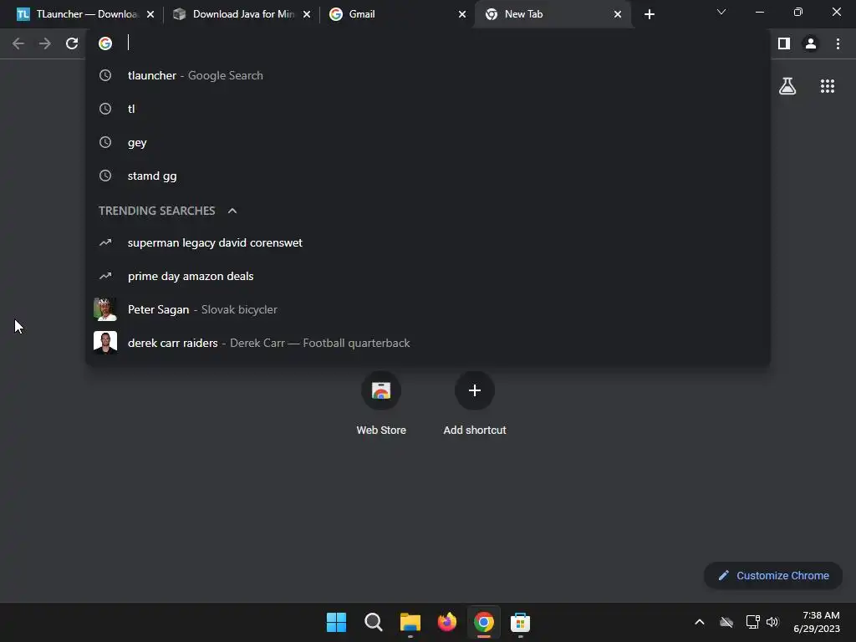Open Windows taskbar search
856x642 pixels.
coord(374,622)
